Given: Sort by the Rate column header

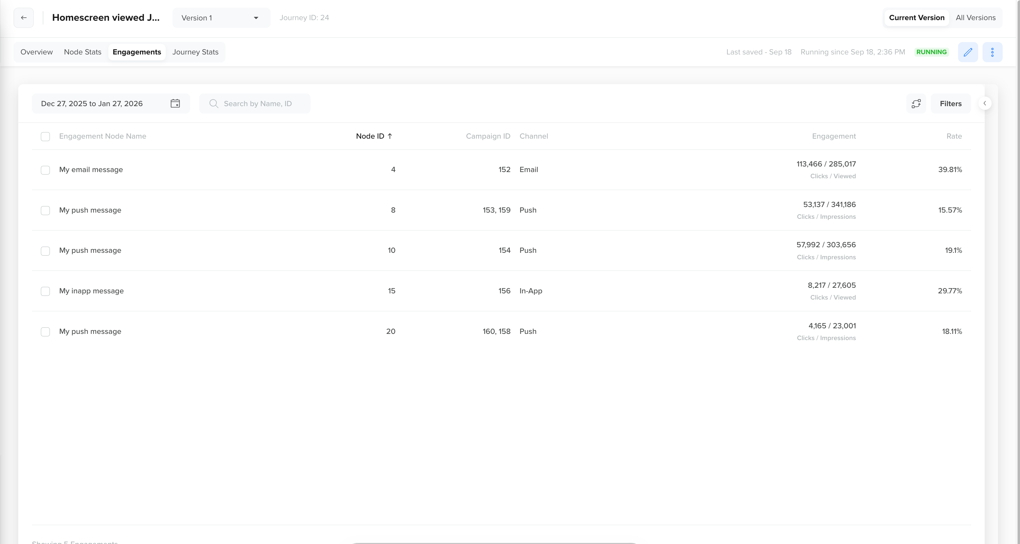Looking at the screenshot, I should tap(954, 136).
